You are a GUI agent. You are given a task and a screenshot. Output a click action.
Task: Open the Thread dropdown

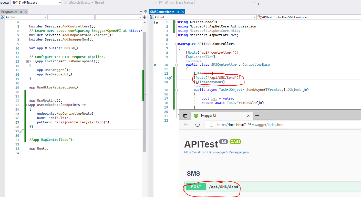pyautogui.click(x=131, y=3)
